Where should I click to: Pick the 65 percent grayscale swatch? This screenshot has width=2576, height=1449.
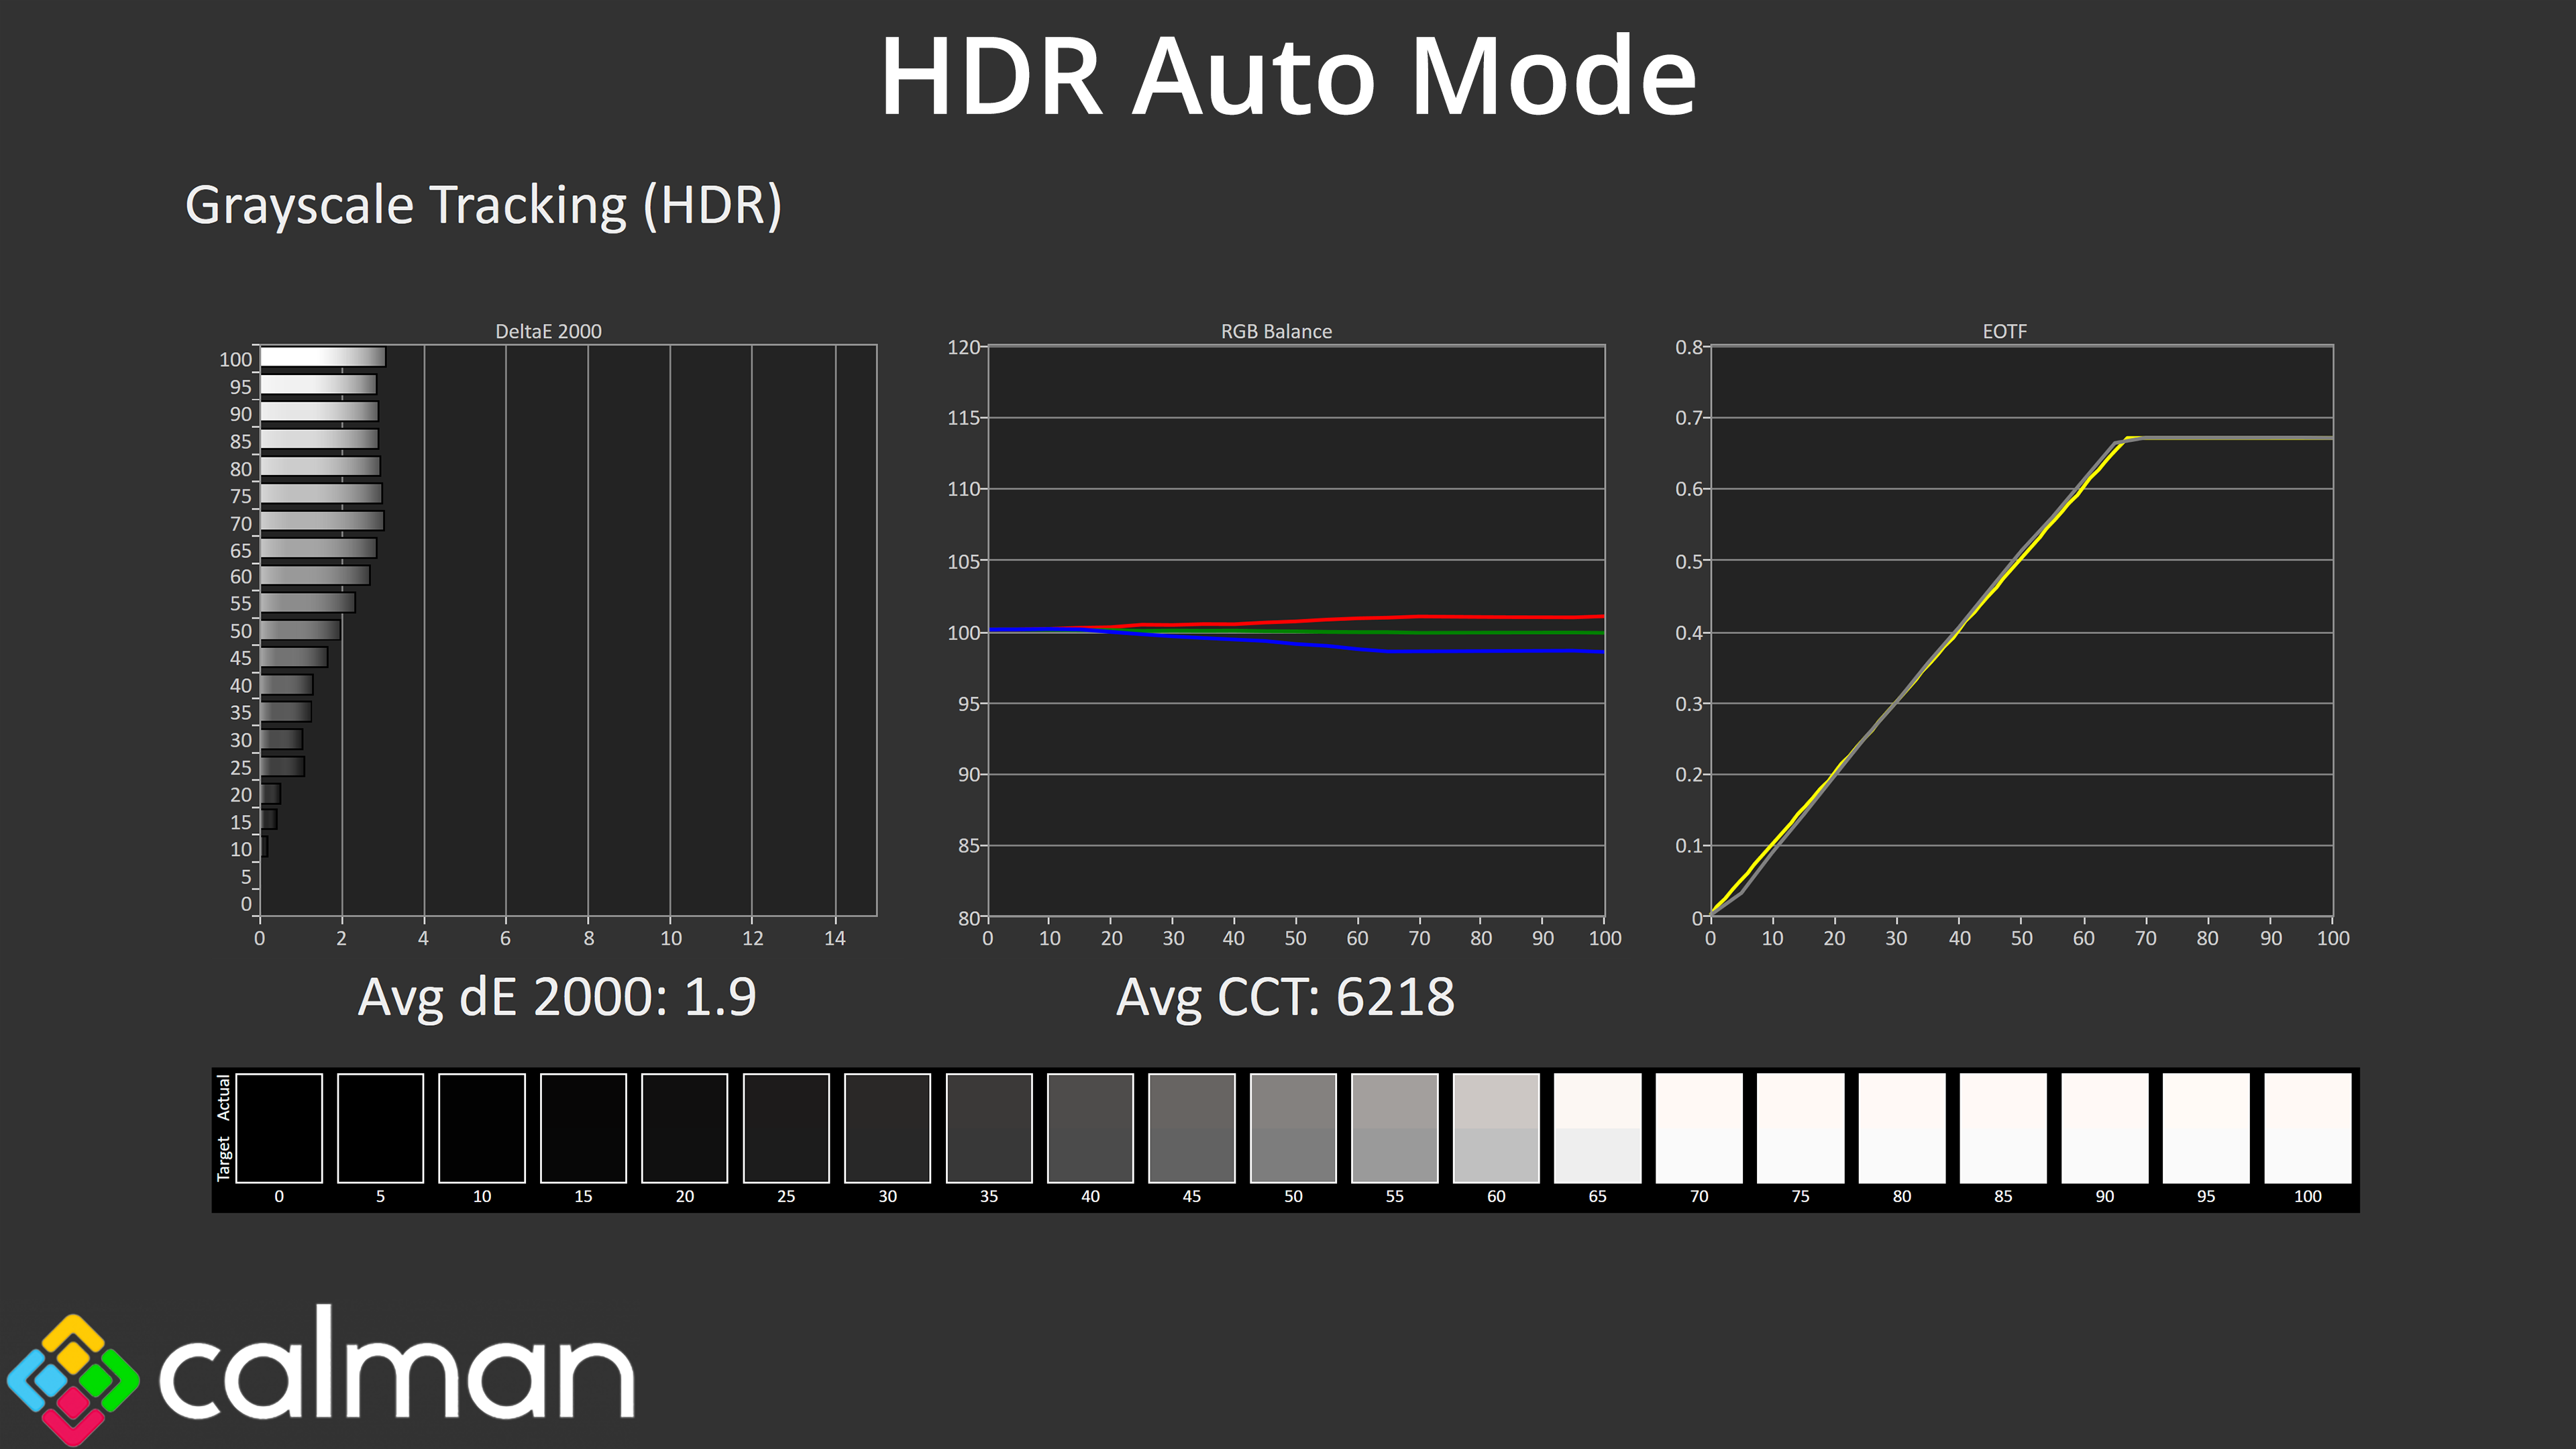point(1597,1128)
